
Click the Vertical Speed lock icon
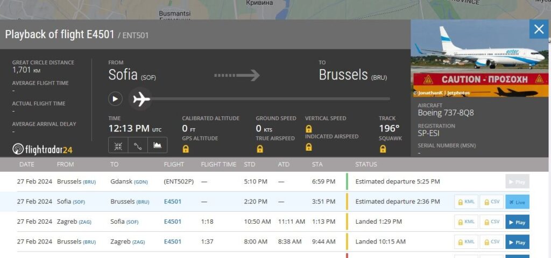coord(309,129)
